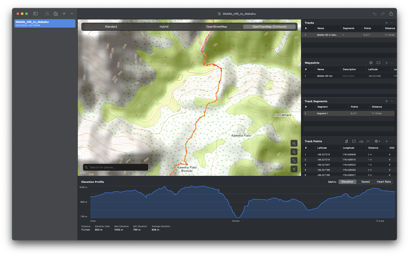Enable the Speed metric view

pyautogui.click(x=365, y=181)
